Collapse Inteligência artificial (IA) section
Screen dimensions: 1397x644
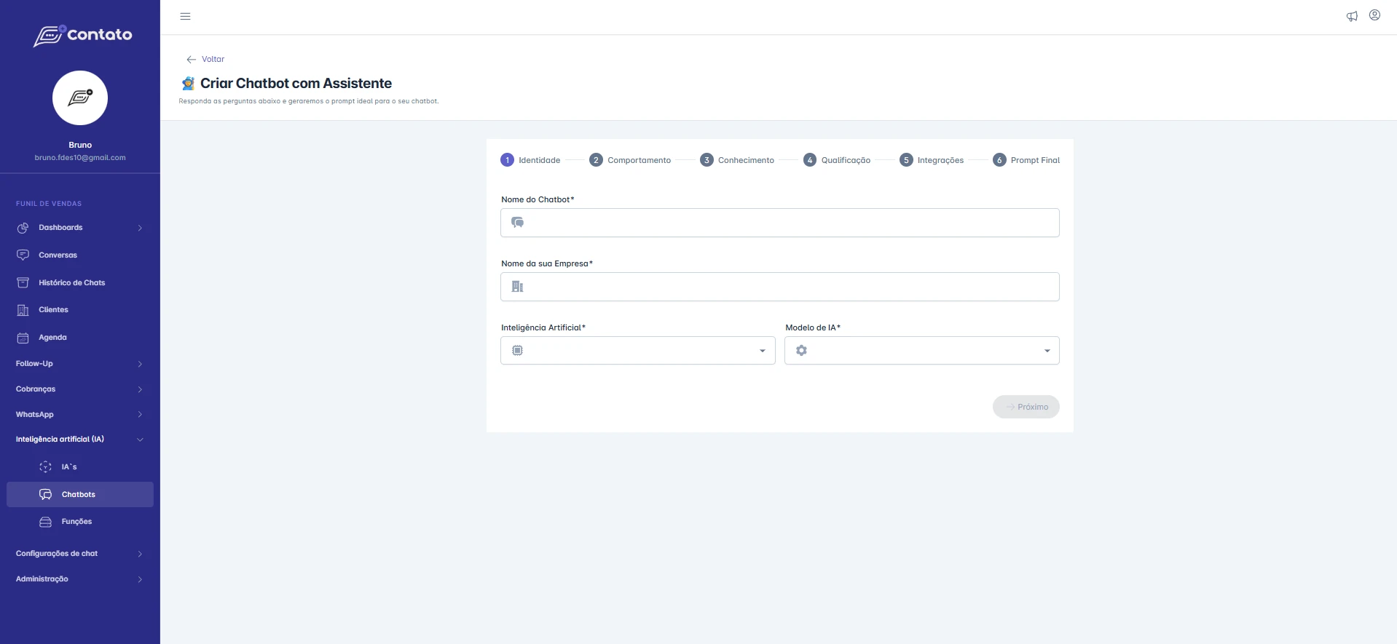[80, 440]
